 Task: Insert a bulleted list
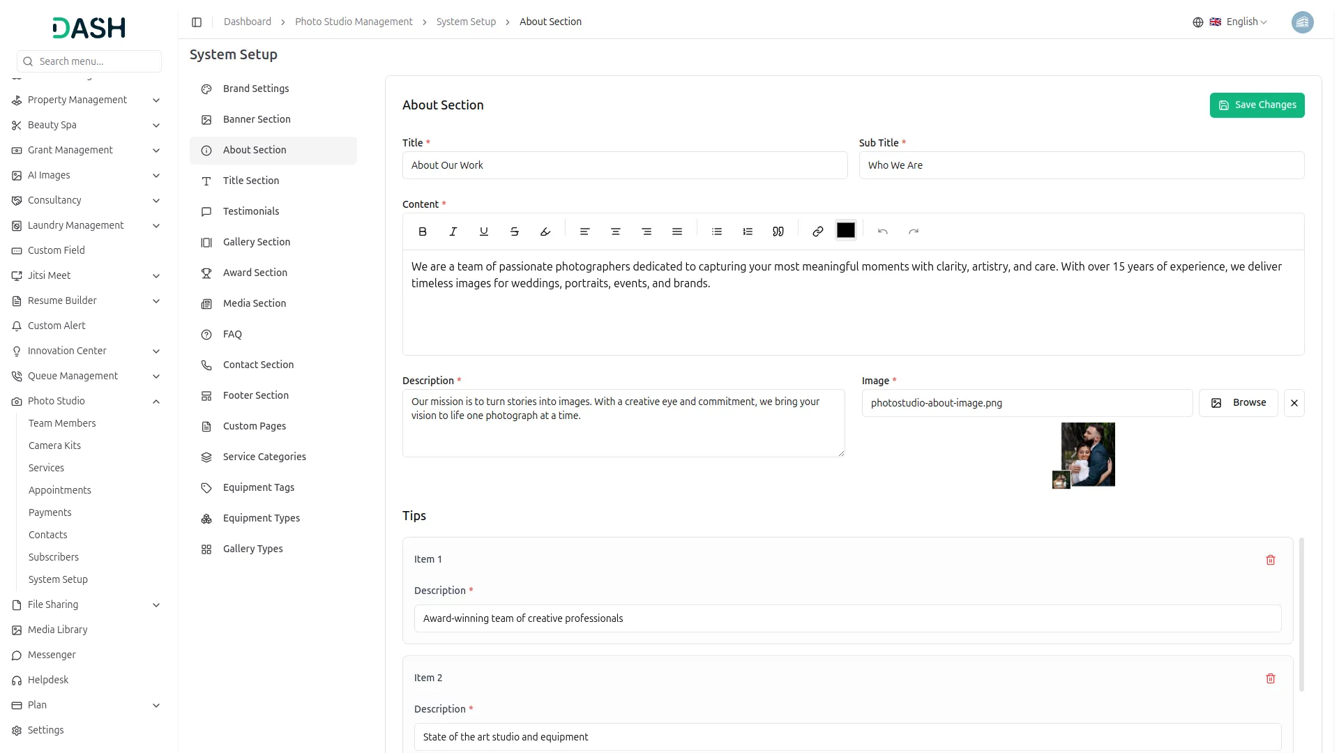pos(717,231)
